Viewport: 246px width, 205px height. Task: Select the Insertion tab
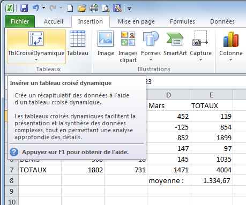pyautogui.click(x=91, y=21)
